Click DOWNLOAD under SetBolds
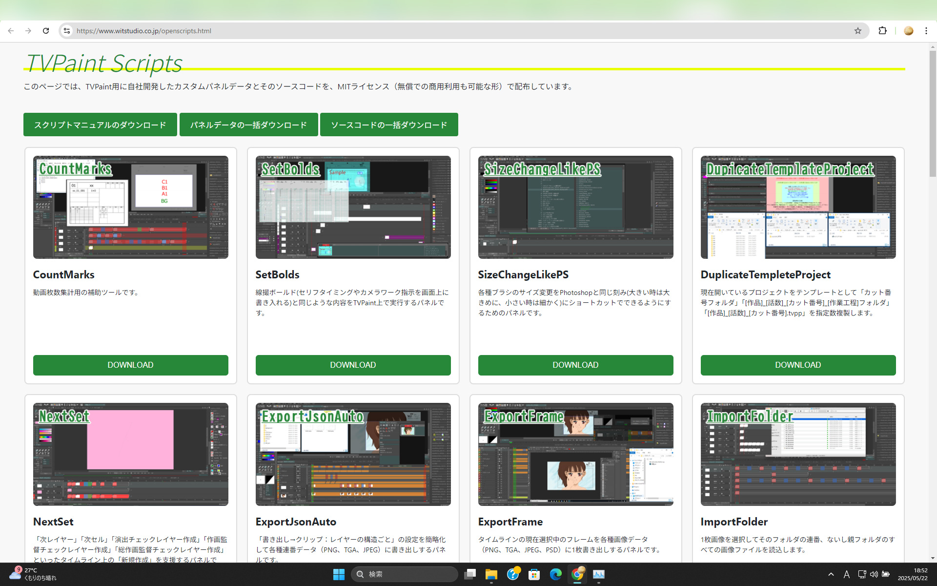937x586 pixels. [x=353, y=365]
